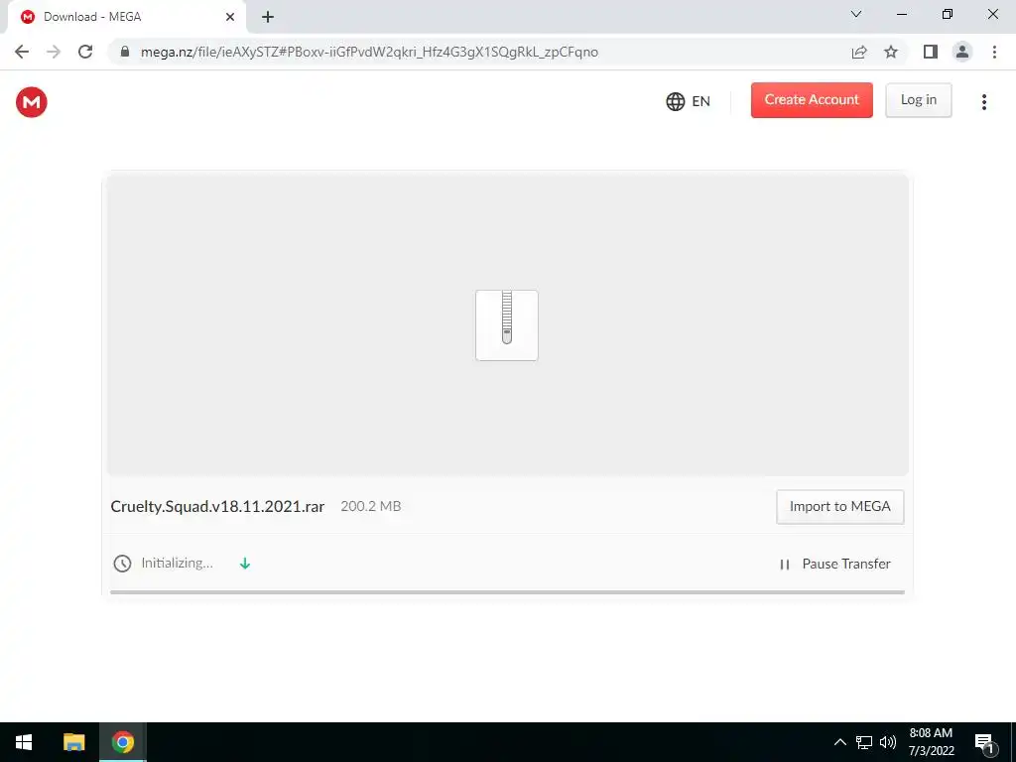
Task: Click the volume speaker tray icon
Action: click(888, 742)
